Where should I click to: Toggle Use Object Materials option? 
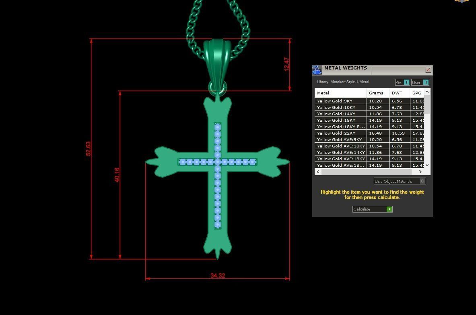pyautogui.click(x=400, y=181)
